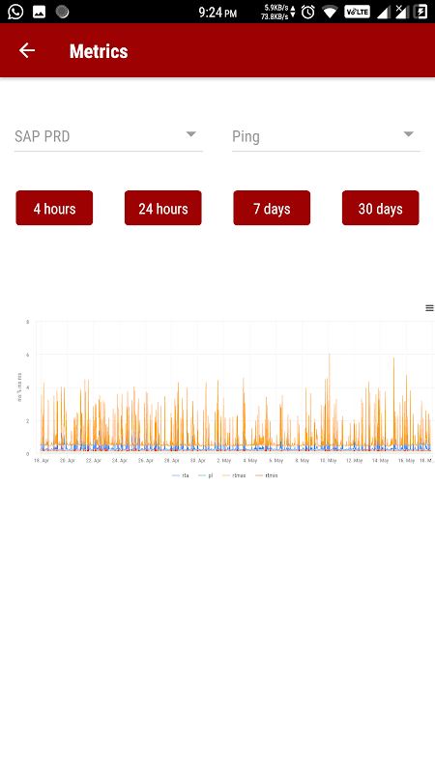Show metrics for 7 days
Screen dimensions: 435x773
click(272, 208)
